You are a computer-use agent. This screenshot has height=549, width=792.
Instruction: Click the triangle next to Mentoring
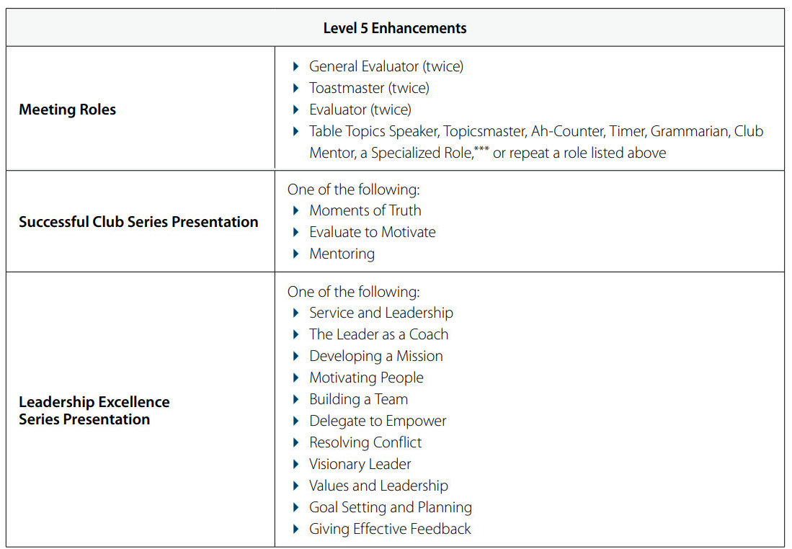pos(295,254)
